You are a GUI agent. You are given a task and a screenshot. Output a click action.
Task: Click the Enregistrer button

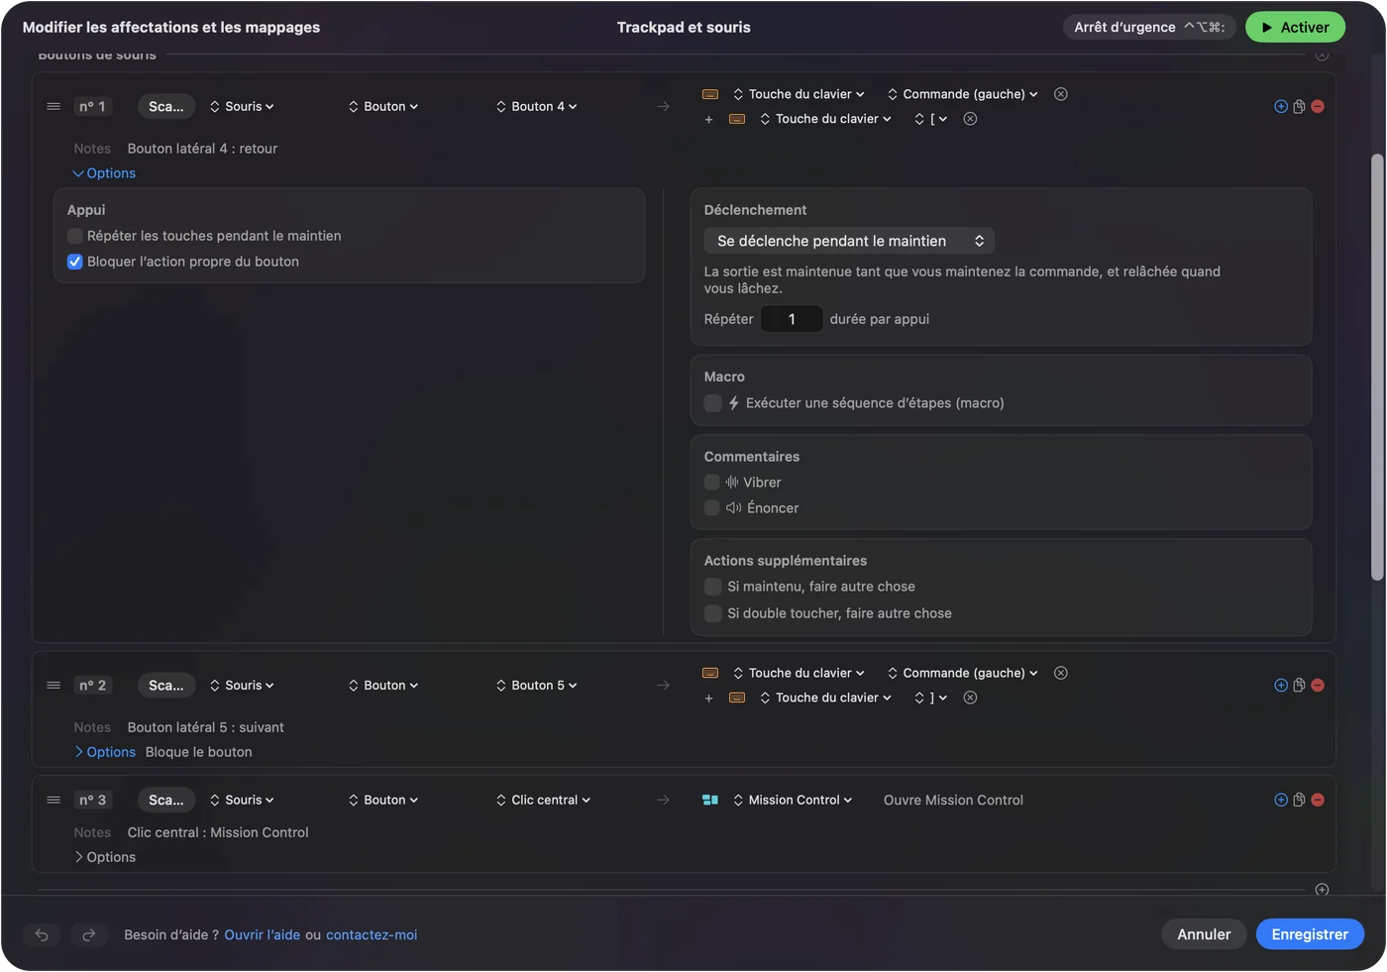click(x=1310, y=934)
